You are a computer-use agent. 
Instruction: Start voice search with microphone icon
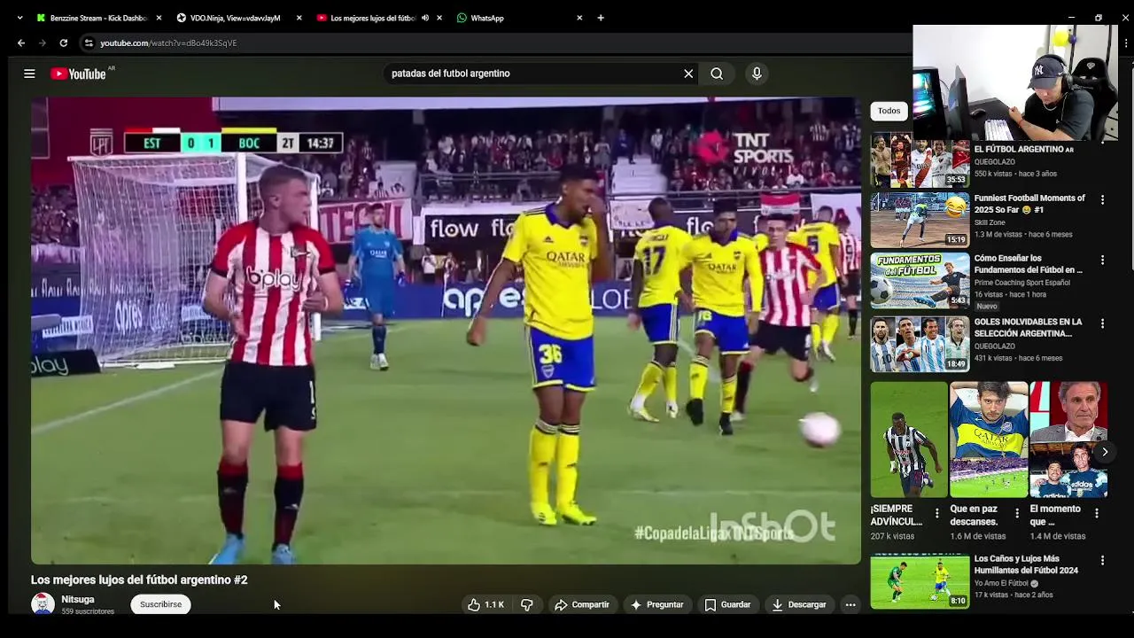(x=757, y=74)
